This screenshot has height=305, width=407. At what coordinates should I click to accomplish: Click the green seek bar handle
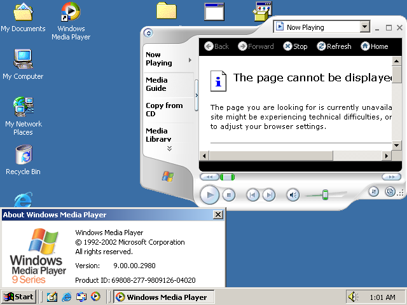(227, 177)
